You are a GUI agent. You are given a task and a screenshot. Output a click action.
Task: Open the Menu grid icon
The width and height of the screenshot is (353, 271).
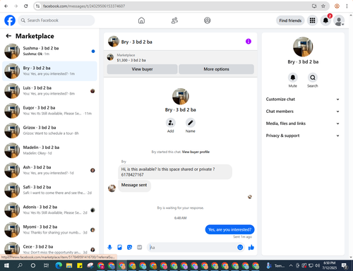[x=312, y=20]
